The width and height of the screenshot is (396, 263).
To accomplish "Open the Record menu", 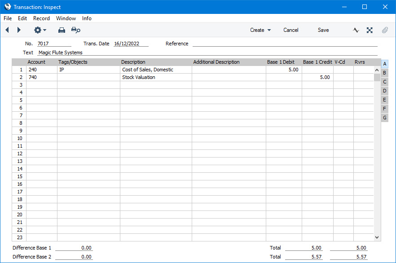I will 41,18.
